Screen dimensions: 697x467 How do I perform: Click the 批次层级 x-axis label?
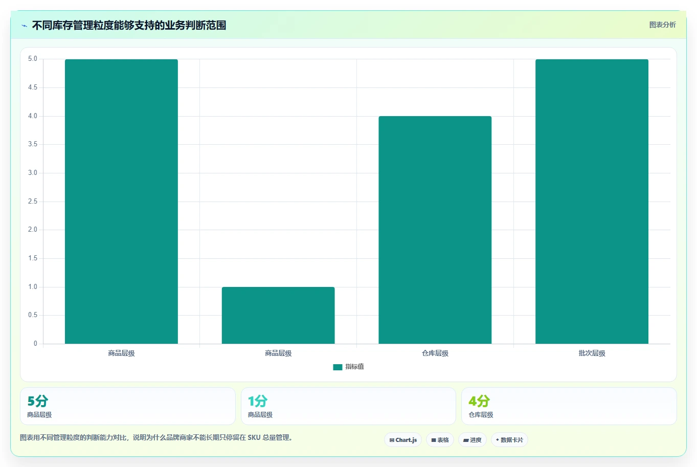coord(592,353)
